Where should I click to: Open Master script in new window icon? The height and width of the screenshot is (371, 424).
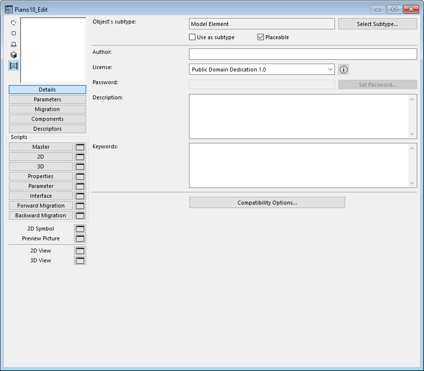coord(80,147)
